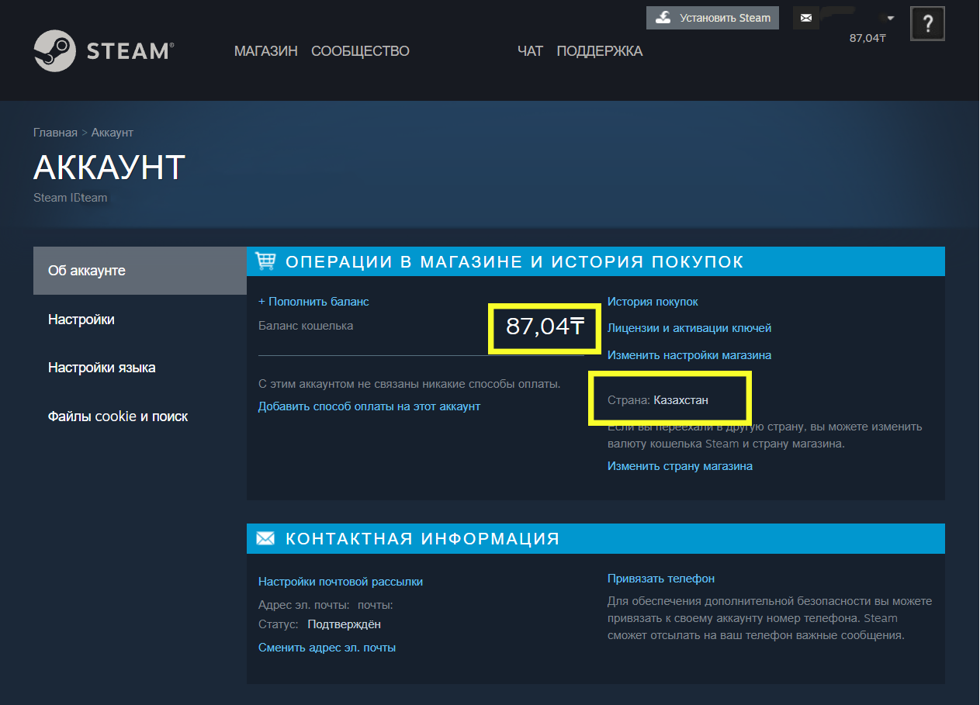This screenshot has width=980, height=705.
Task: Open the ПОДДЕРЖКА menu item
Action: click(x=600, y=51)
